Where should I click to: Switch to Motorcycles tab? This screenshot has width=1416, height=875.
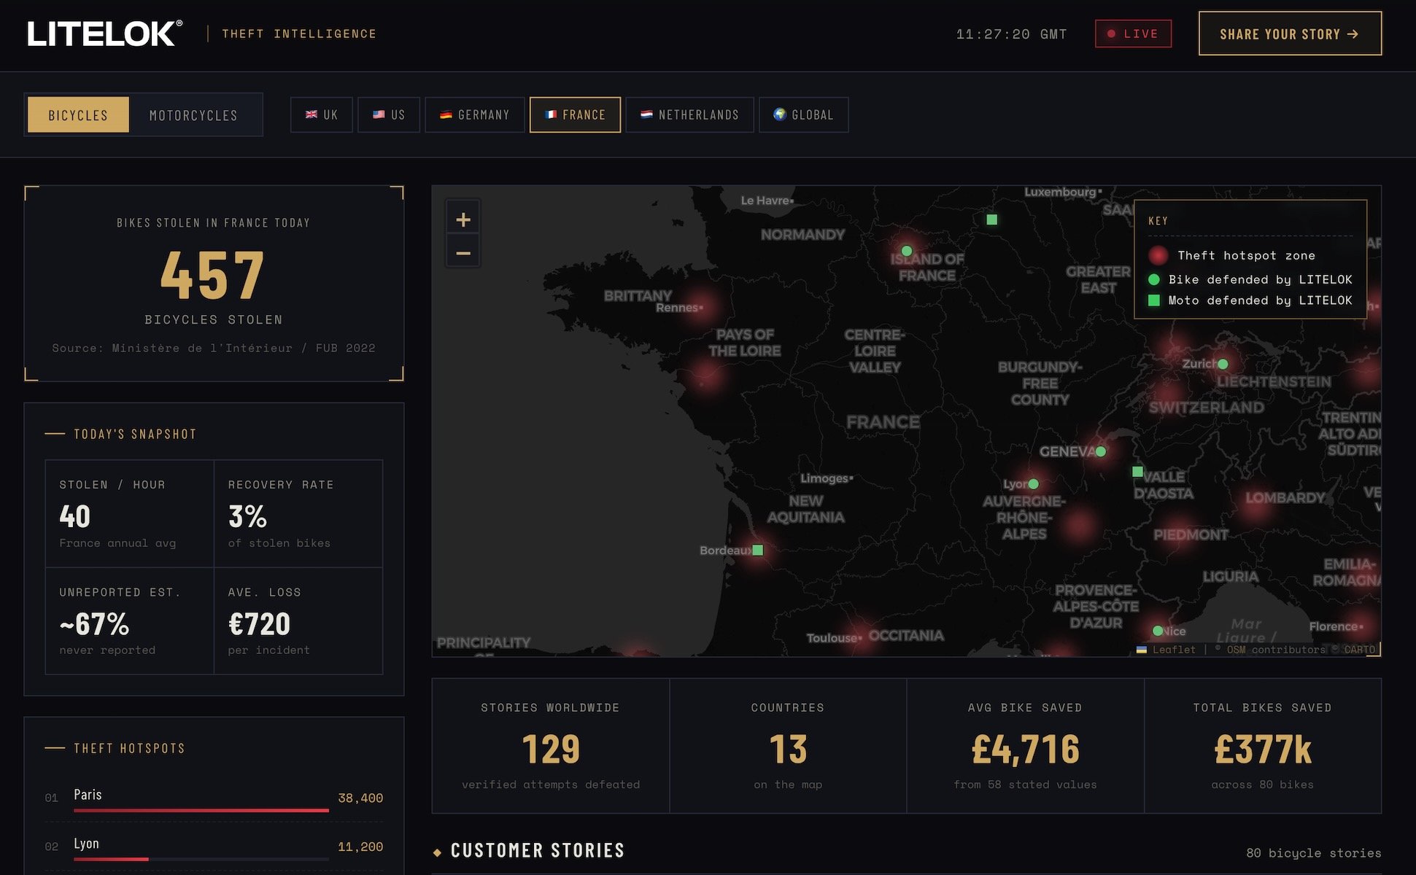click(193, 114)
